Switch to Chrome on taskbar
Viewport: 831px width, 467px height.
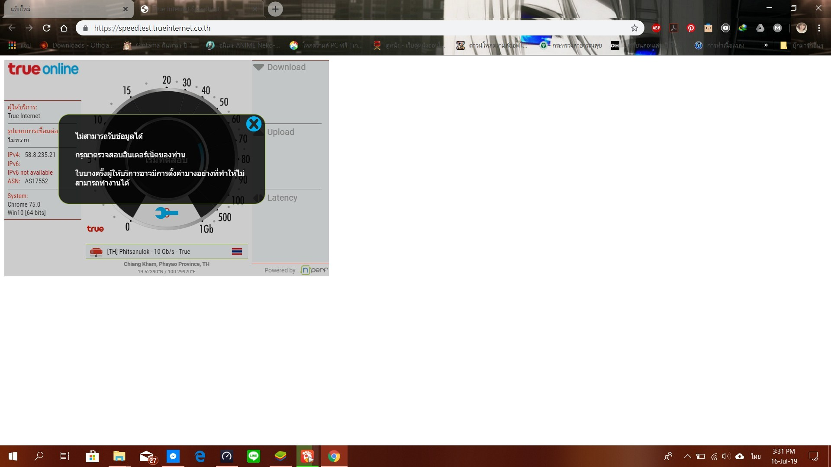334,456
